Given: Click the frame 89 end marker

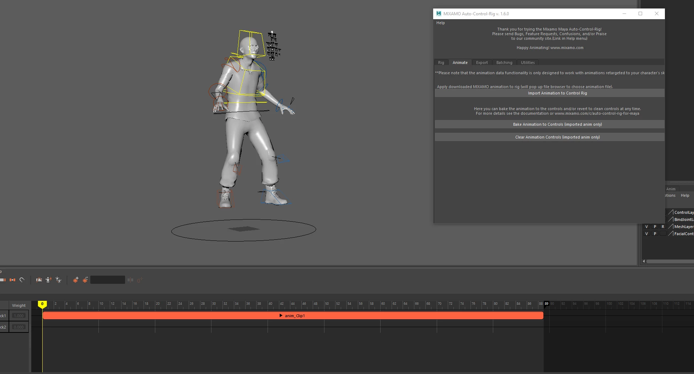Looking at the screenshot, I should pyautogui.click(x=547, y=304).
